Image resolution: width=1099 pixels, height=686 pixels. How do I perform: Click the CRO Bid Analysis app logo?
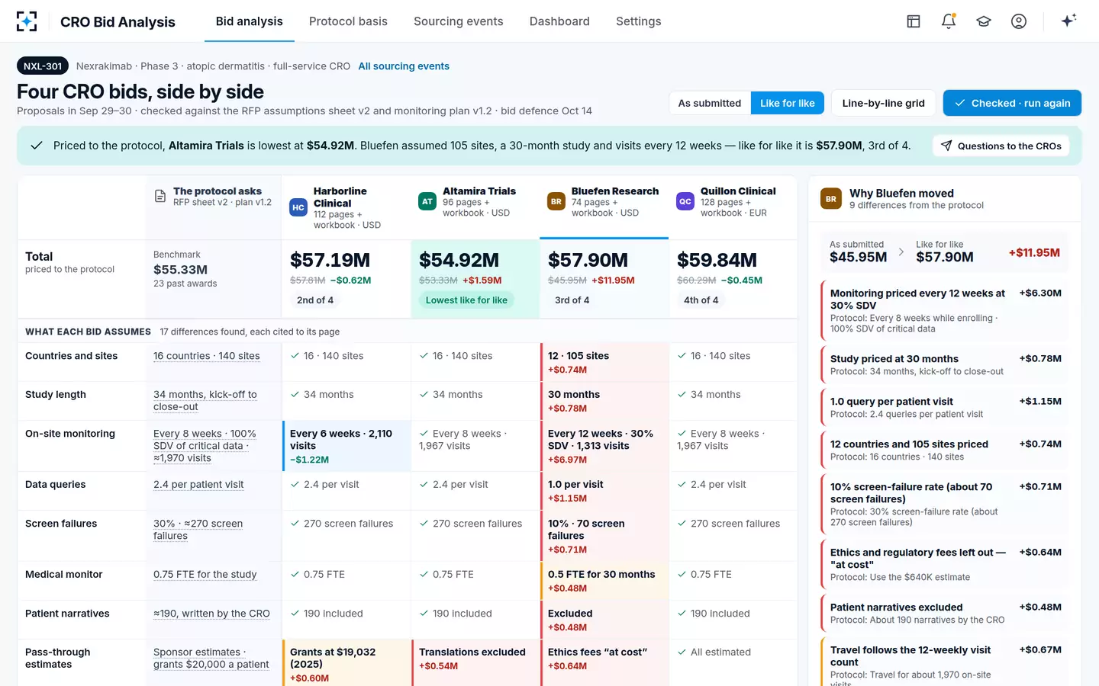(x=27, y=21)
